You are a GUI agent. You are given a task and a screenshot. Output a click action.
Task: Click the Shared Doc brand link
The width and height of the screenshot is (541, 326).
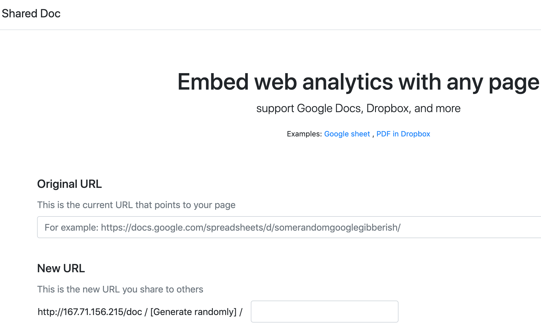click(31, 14)
